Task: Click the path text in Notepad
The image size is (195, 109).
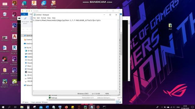Action: [x=67, y=20]
